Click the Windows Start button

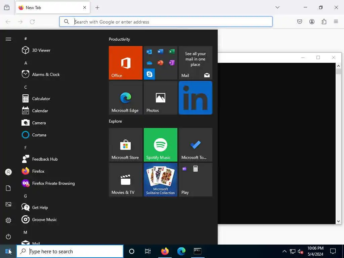click(8, 251)
